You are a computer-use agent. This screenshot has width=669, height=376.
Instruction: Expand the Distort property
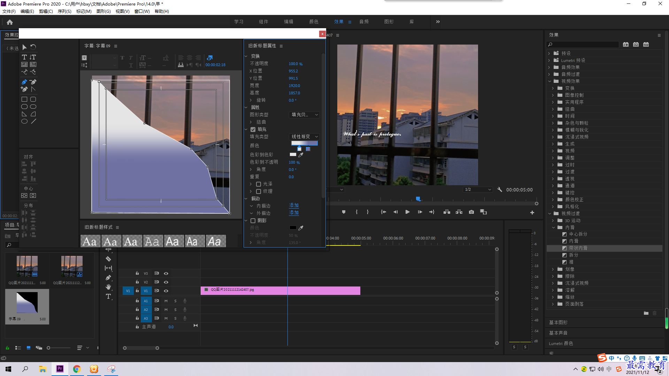click(x=251, y=122)
